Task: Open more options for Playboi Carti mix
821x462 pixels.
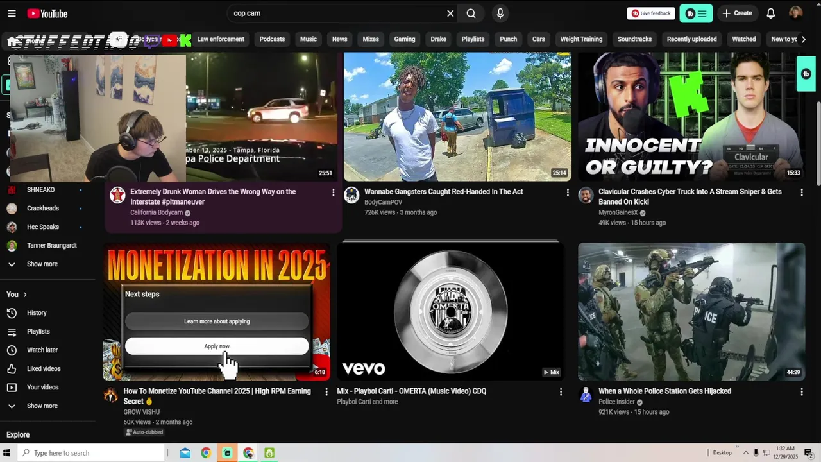Action: click(x=561, y=392)
